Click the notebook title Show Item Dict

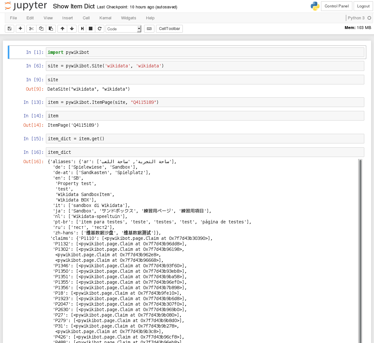pos(74,6)
